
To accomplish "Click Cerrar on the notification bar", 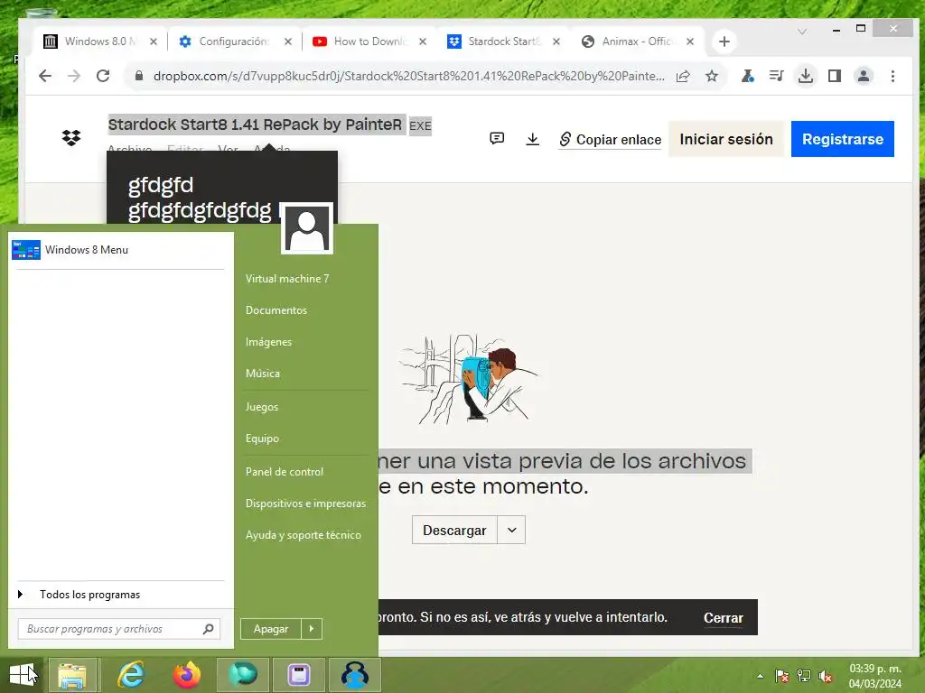I will (x=724, y=617).
